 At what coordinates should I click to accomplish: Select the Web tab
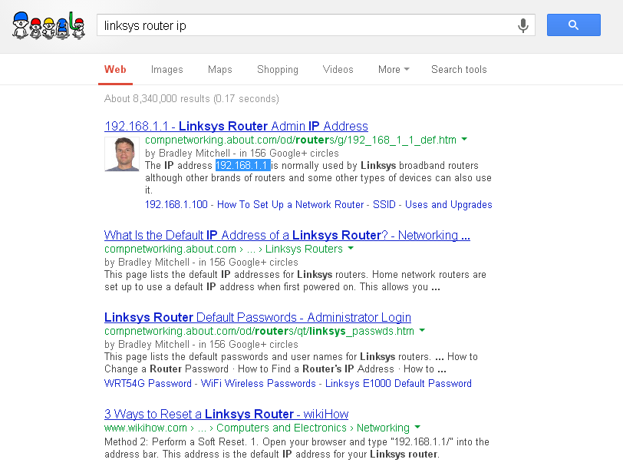(x=115, y=70)
